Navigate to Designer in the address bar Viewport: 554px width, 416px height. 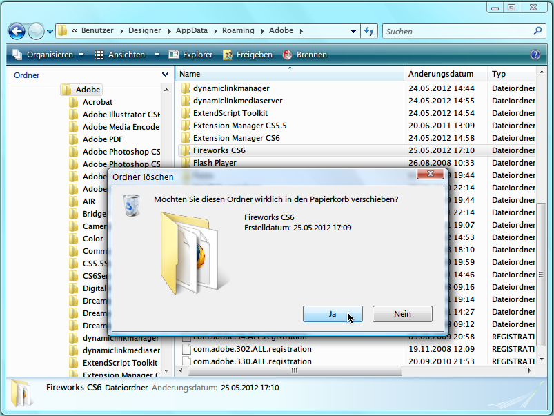point(144,31)
